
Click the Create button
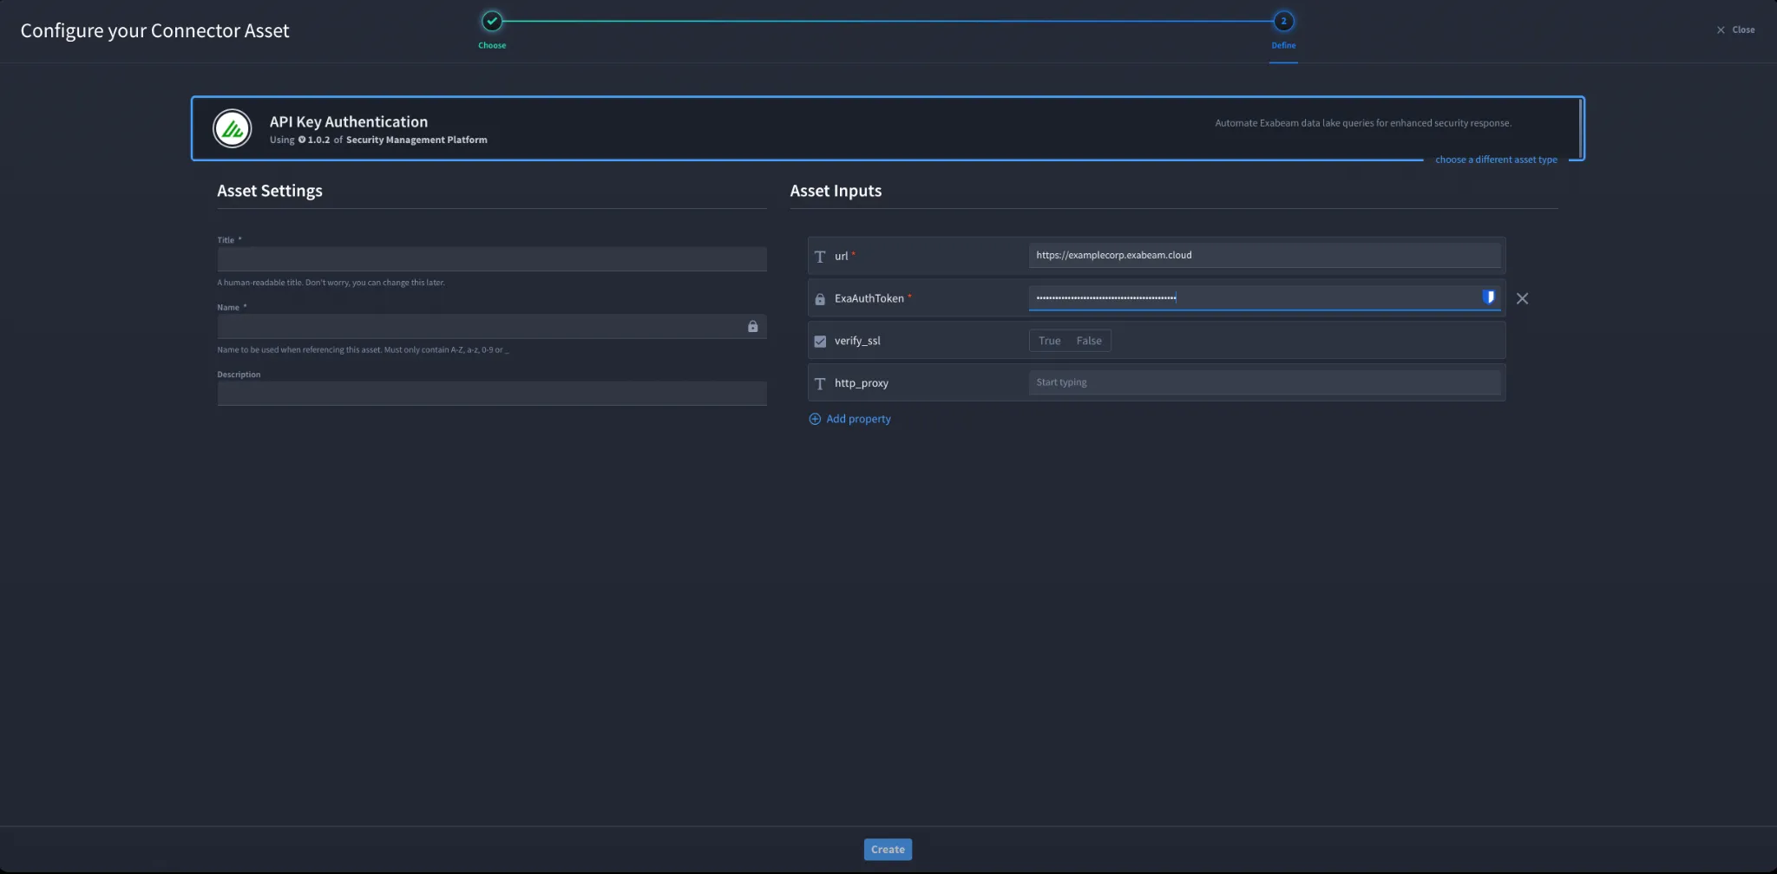pyautogui.click(x=888, y=850)
